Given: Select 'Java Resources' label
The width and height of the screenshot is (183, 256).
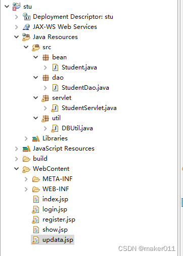Looking at the screenshot, I should (x=55, y=37).
